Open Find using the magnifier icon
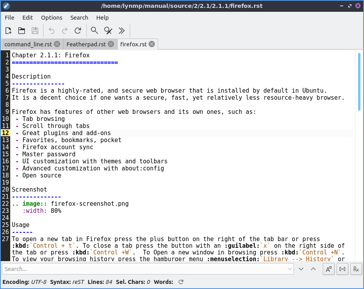This screenshot has width=364, height=289. (x=94, y=31)
